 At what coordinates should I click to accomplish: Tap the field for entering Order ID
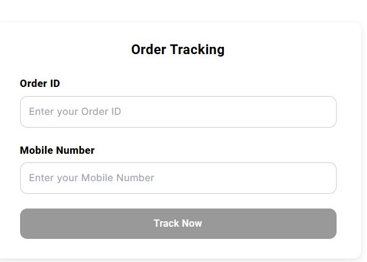[178, 112]
